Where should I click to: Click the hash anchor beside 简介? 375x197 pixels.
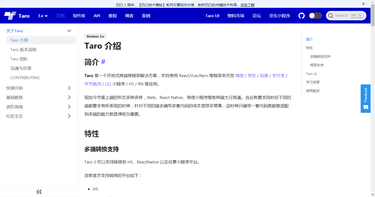103,62
